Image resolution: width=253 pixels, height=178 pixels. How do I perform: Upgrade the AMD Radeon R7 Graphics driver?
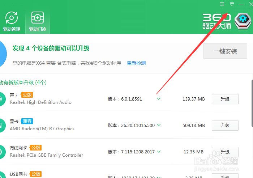[225, 125]
